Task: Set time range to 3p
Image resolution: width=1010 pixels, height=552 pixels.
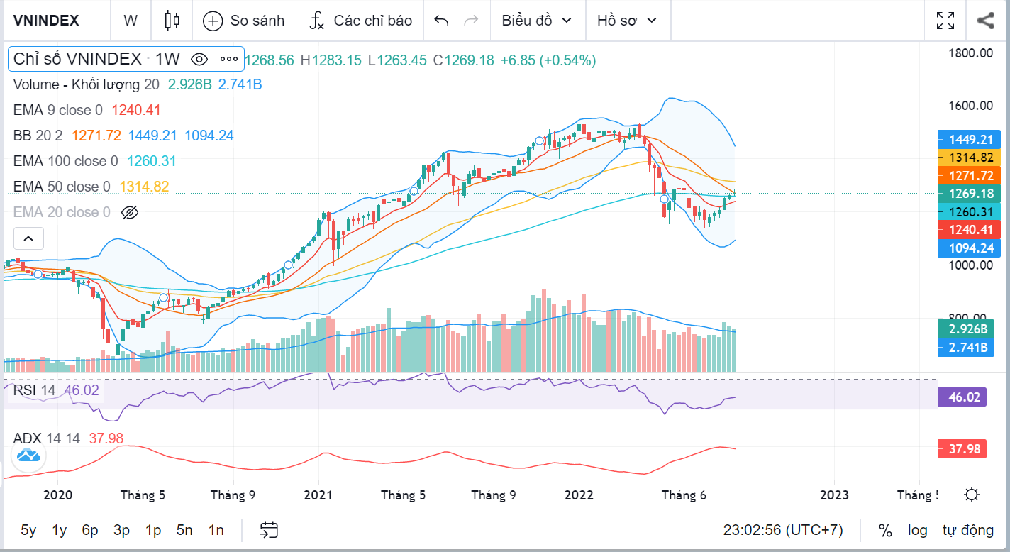Action: point(121,530)
